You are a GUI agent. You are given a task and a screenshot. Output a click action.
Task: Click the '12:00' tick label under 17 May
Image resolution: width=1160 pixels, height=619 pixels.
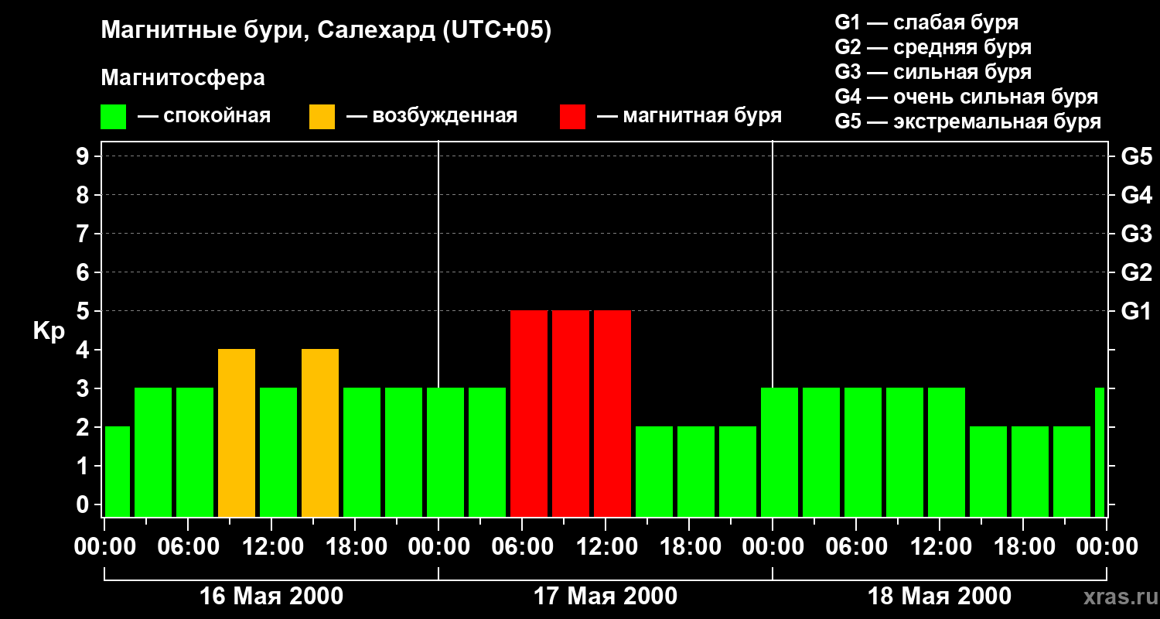(x=606, y=546)
